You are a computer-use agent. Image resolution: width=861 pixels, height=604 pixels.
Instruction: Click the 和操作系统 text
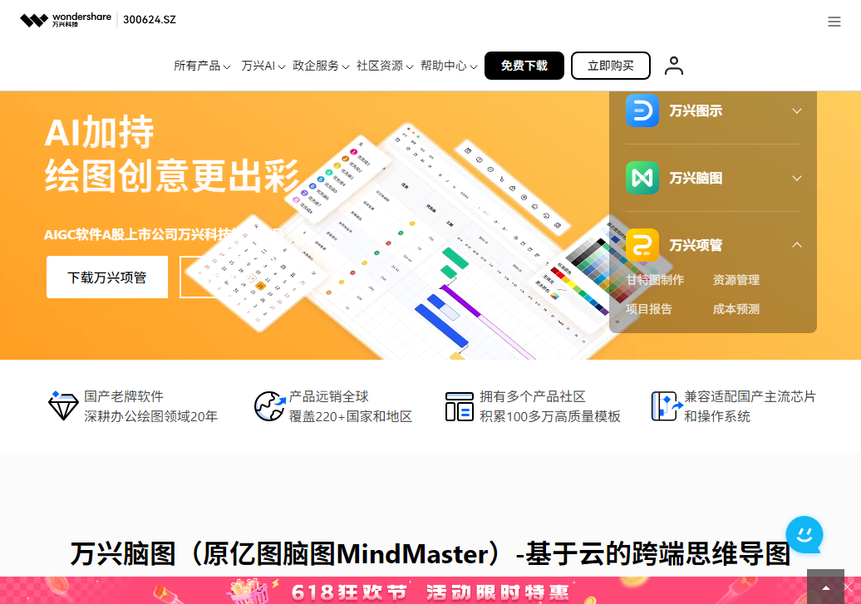[x=716, y=417]
